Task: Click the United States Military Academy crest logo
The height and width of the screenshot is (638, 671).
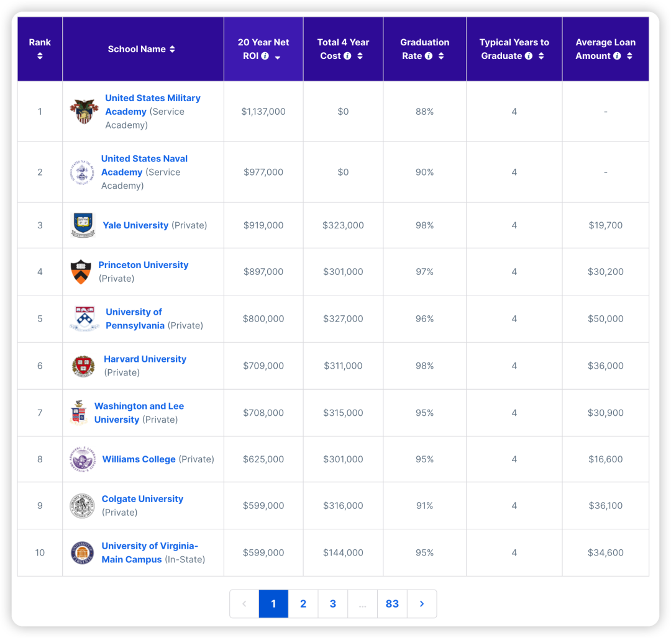Action: click(x=84, y=112)
